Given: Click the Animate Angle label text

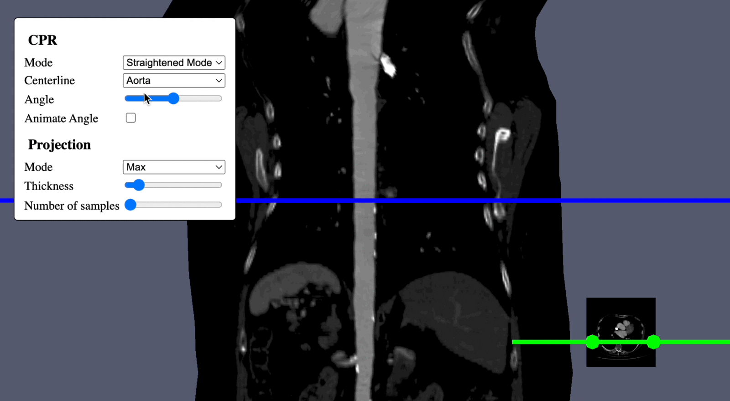Looking at the screenshot, I should (61, 118).
